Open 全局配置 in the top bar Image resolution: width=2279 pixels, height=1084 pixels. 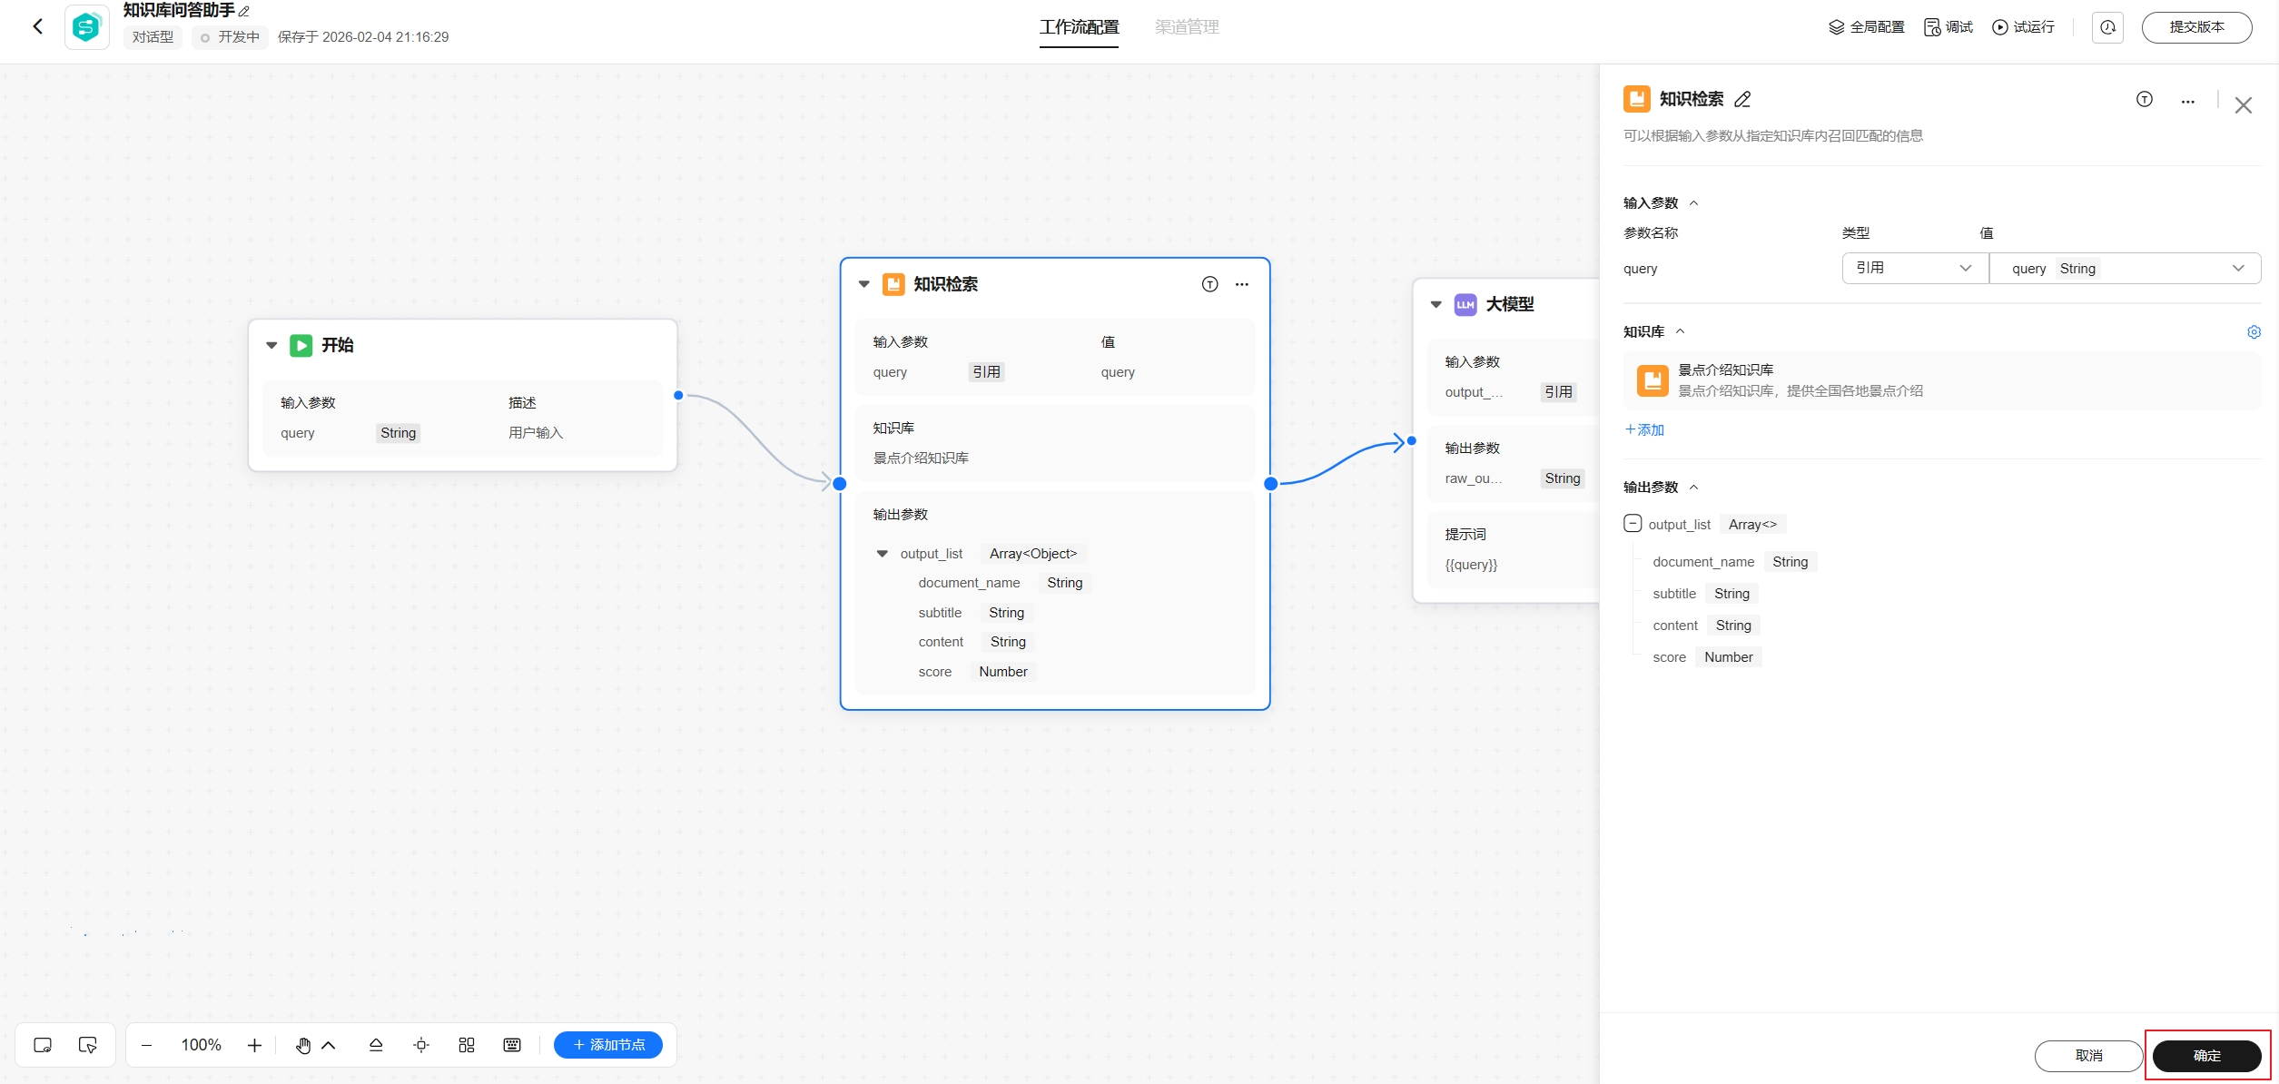pos(1867,27)
